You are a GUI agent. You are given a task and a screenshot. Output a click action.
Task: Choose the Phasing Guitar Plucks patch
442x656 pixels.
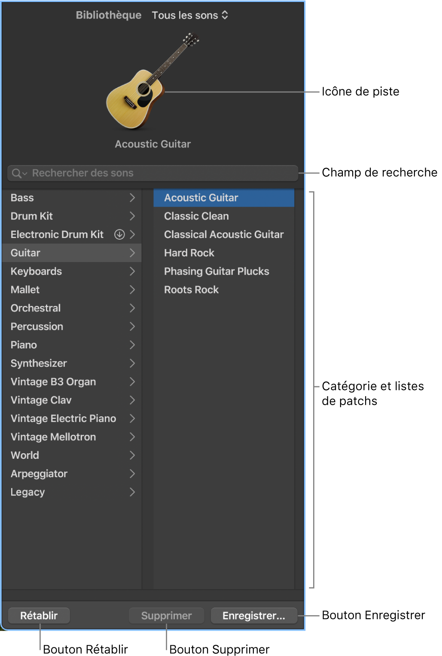pyautogui.click(x=224, y=272)
